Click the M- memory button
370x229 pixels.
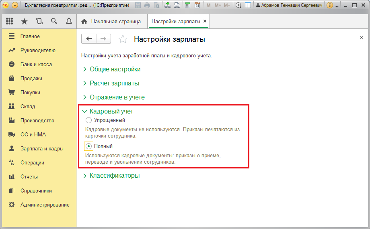227,5
